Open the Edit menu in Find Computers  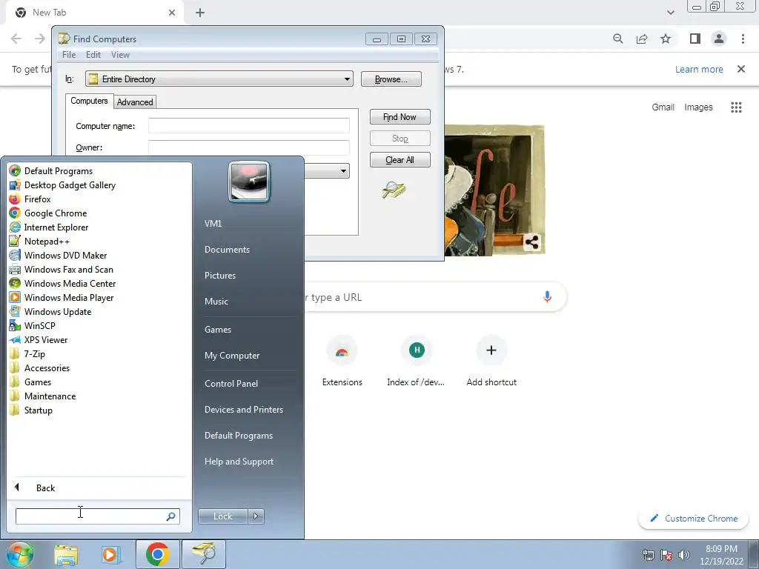click(93, 55)
